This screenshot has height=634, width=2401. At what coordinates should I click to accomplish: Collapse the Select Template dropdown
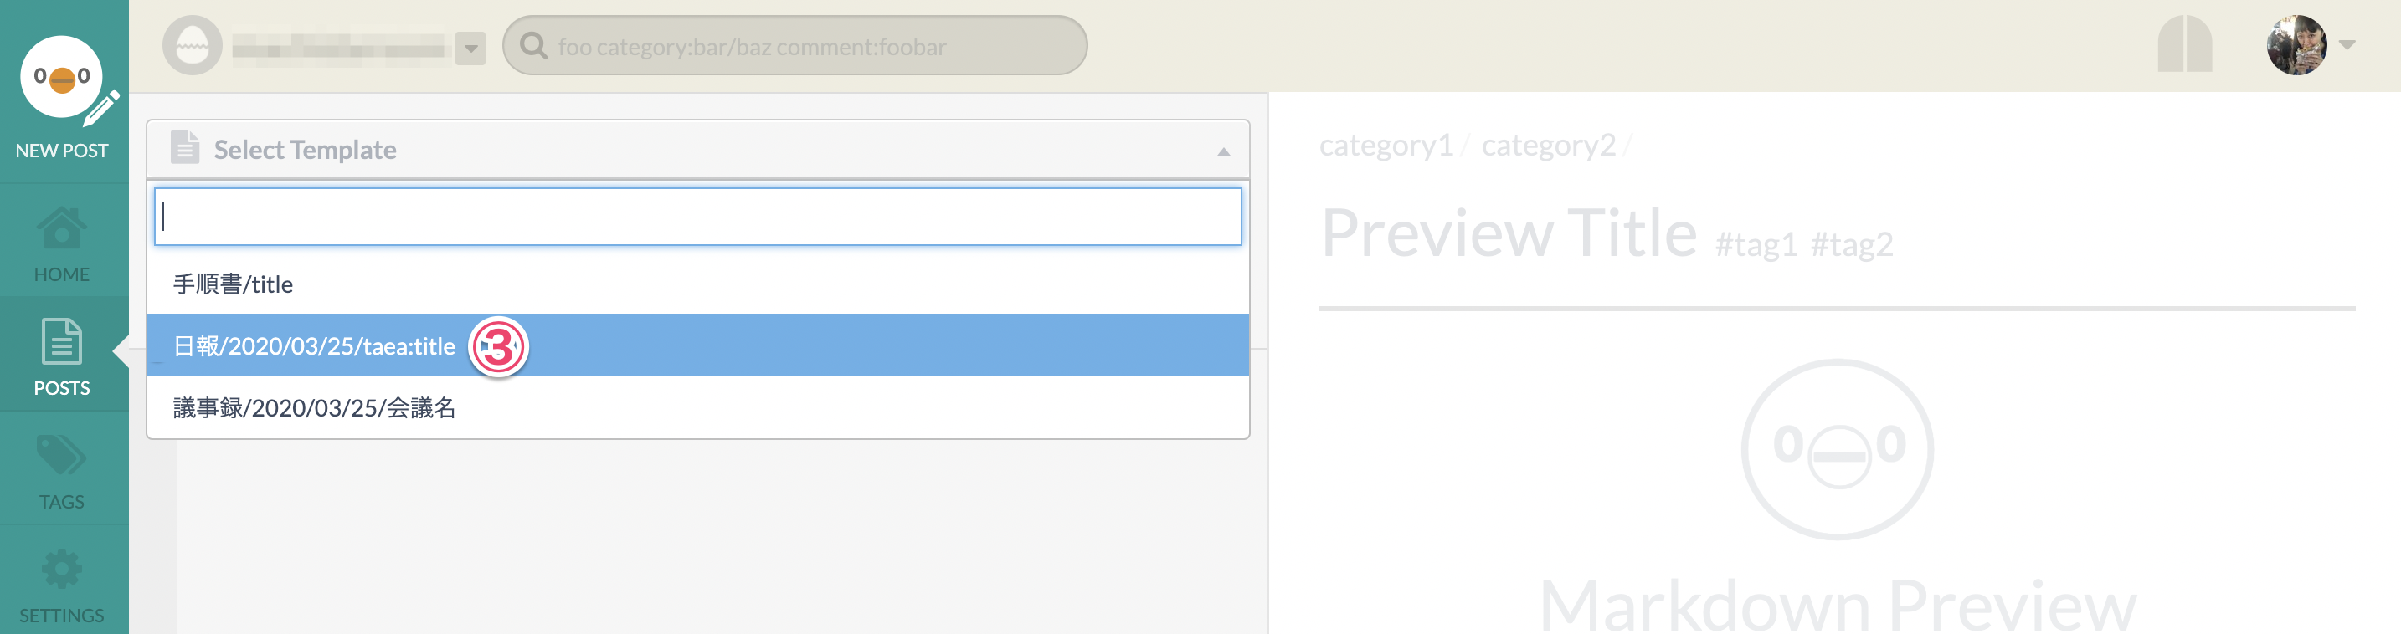1223,151
